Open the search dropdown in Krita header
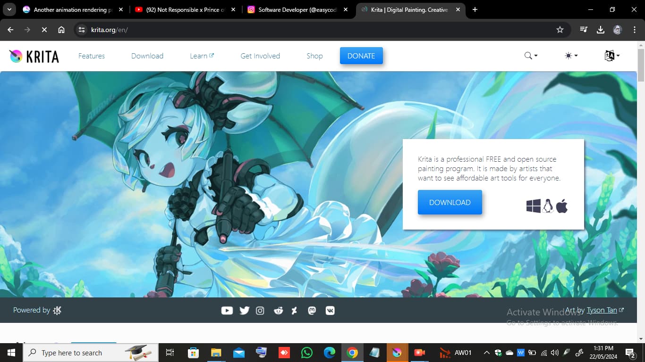The height and width of the screenshot is (362, 645). [x=531, y=56]
